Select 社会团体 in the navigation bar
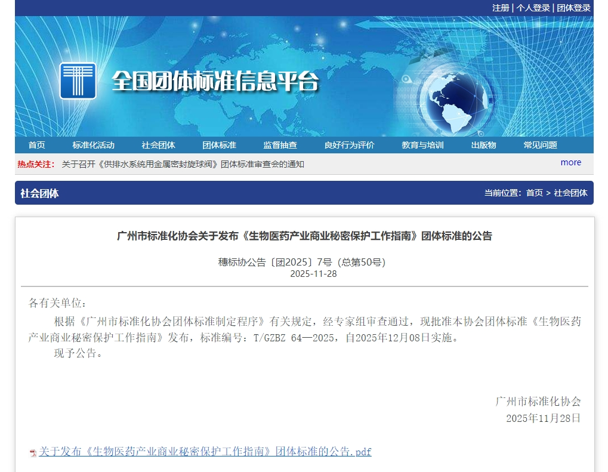Screen dimensions: 608x472 pyautogui.click(x=158, y=145)
